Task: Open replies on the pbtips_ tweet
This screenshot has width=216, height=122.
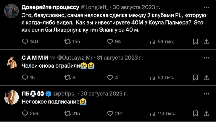Action: pos(25,113)
